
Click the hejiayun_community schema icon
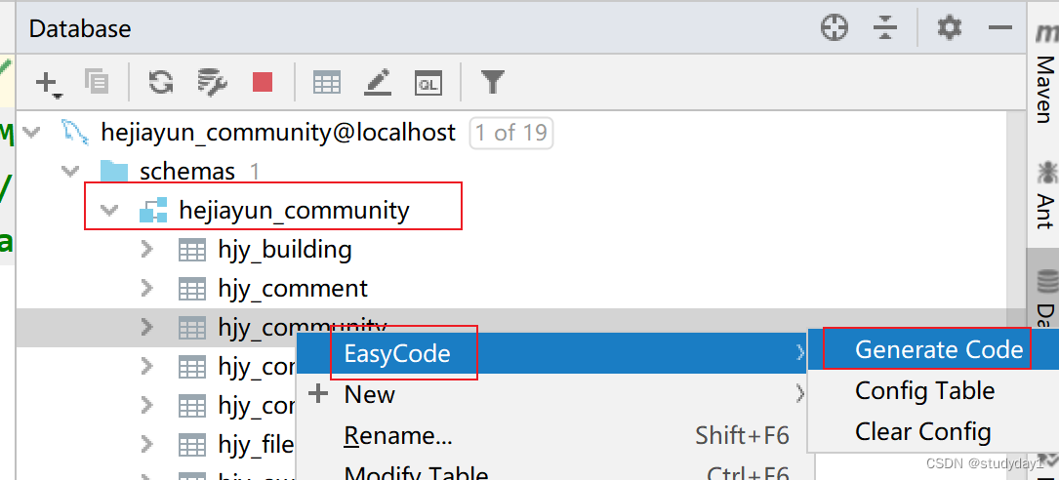click(x=153, y=211)
